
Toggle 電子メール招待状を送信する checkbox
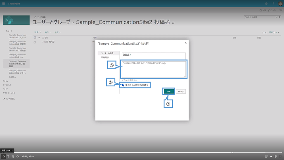[x=123, y=85]
